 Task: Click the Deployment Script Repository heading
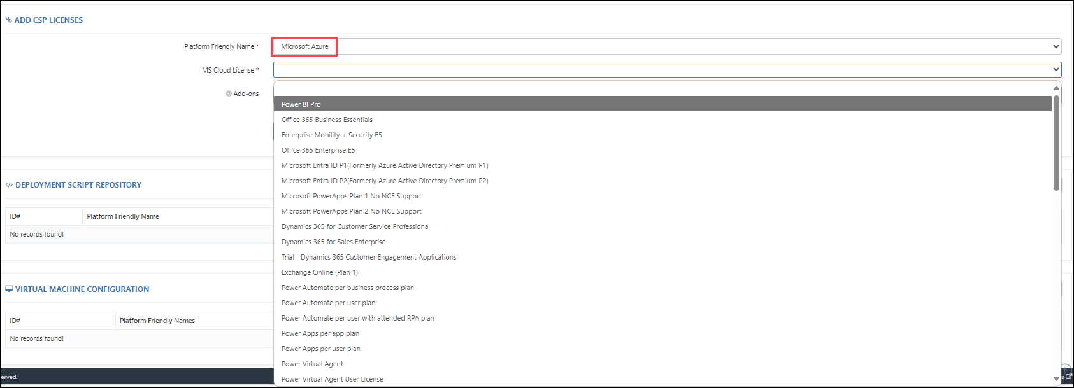pos(78,185)
